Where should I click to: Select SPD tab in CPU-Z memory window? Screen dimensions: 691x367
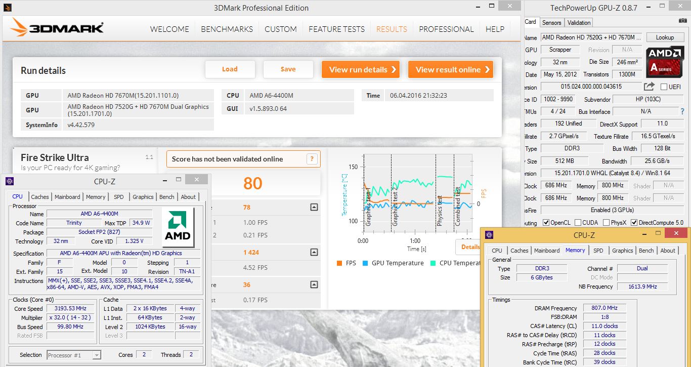(598, 251)
